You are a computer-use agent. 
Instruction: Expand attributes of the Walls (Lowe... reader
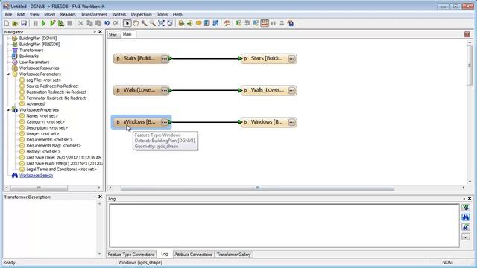118,90
